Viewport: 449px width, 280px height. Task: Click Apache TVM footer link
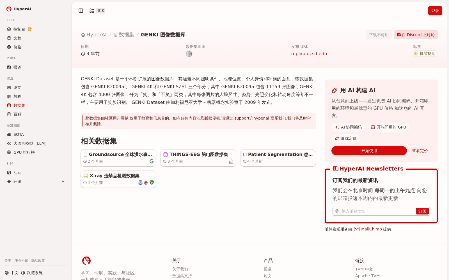tap(367, 276)
